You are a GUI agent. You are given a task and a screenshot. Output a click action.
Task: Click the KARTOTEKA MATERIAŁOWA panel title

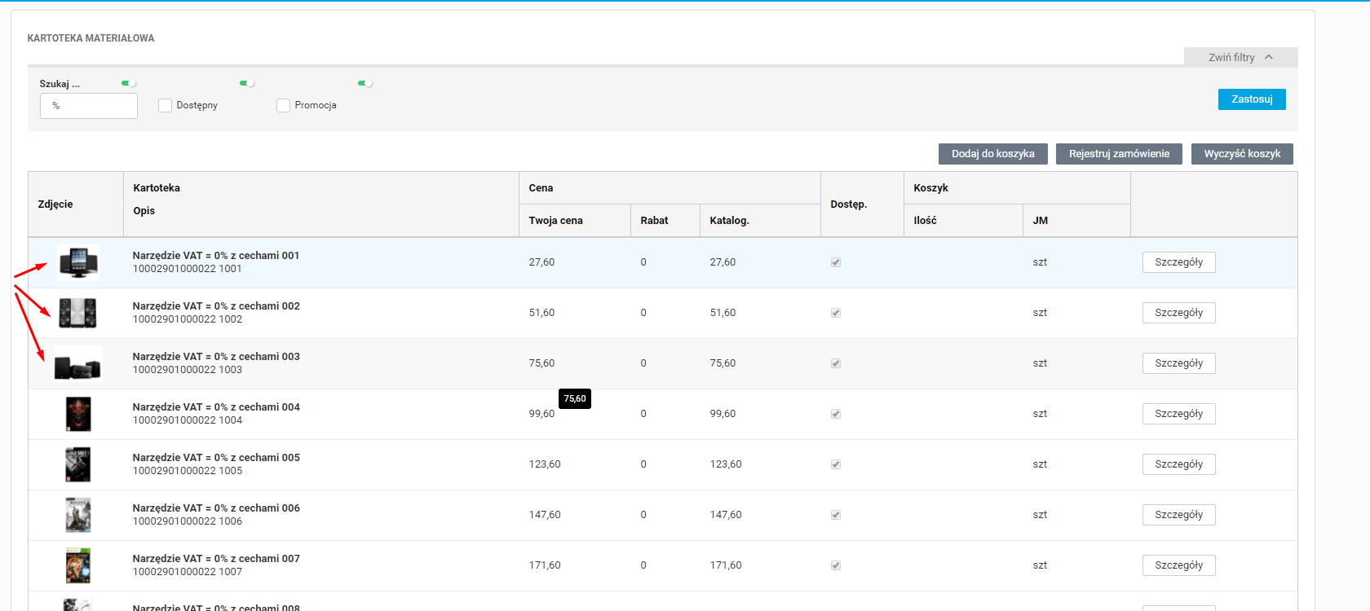(x=91, y=38)
